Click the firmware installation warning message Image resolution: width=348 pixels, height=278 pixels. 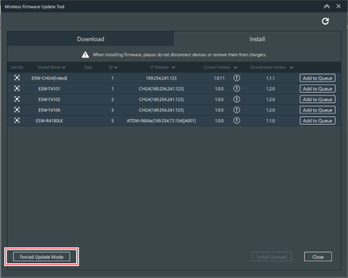[x=180, y=55]
